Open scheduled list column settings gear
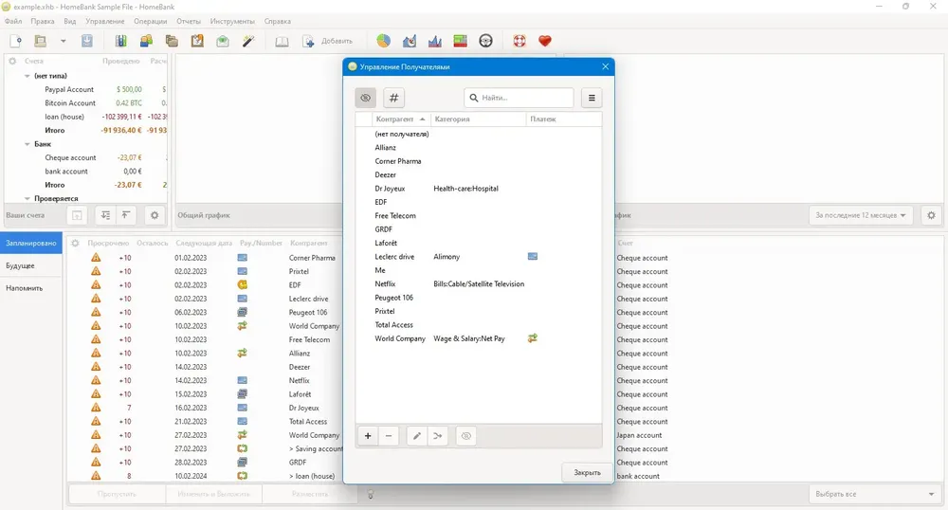This screenshot has height=510, width=948. click(x=75, y=243)
